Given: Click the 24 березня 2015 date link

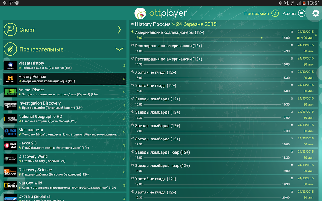Looking at the screenshot, I should coord(196,24).
